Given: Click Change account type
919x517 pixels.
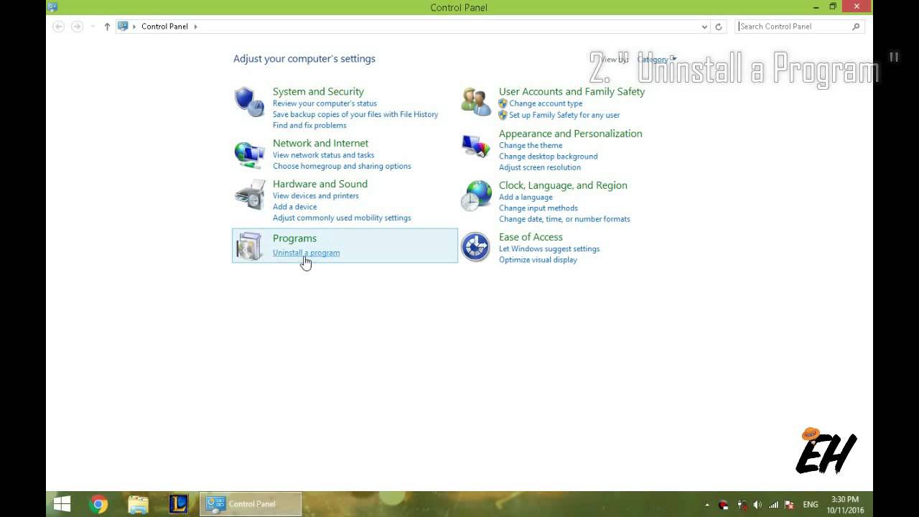Looking at the screenshot, I should point(546,103).
